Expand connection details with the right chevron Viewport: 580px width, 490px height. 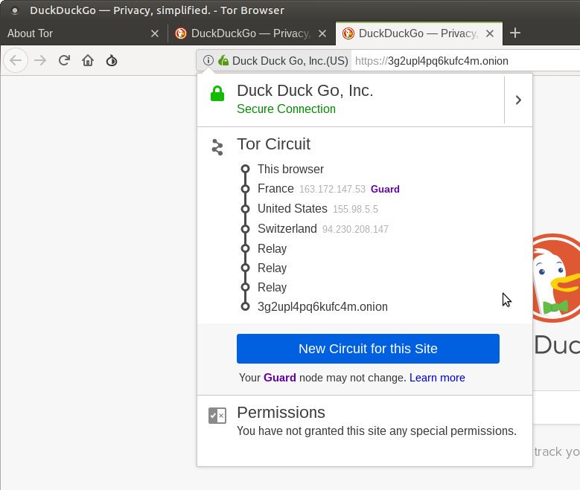point(518,100)
